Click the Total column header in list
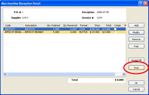 (x=107, y=25)
